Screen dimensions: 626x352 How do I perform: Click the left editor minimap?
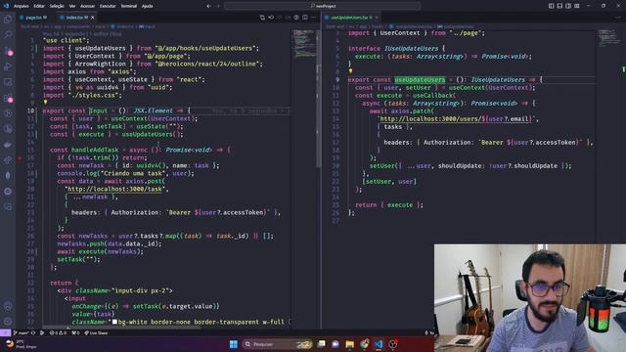pyautogui.click(x=304, y=44)
